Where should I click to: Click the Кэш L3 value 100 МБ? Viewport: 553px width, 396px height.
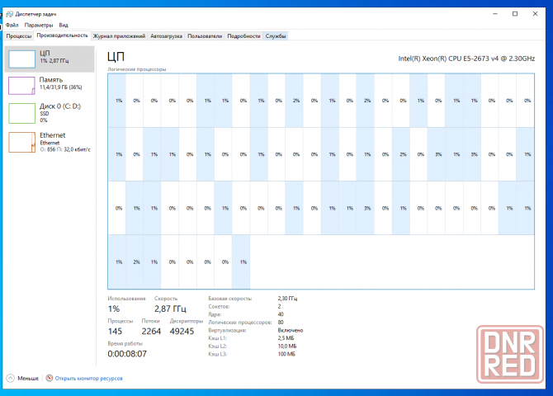click(x=286, y=354)
